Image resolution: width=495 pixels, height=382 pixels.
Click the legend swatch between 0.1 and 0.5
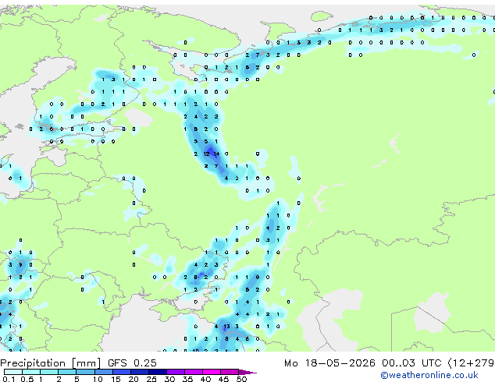tap(13, 372)
